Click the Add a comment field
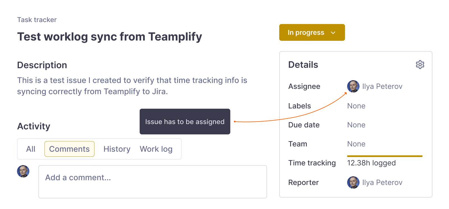This screenshot has height=209, width=449. coord(152,182)
